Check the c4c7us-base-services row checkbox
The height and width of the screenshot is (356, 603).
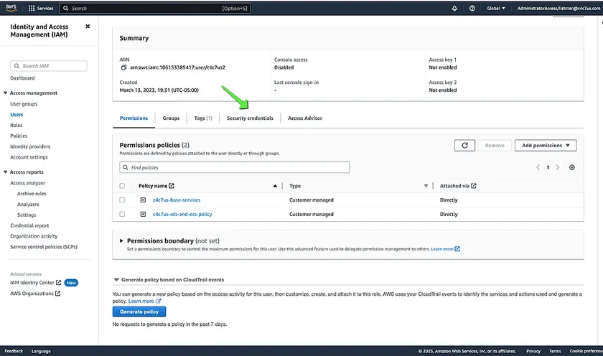tap(122, 200)
